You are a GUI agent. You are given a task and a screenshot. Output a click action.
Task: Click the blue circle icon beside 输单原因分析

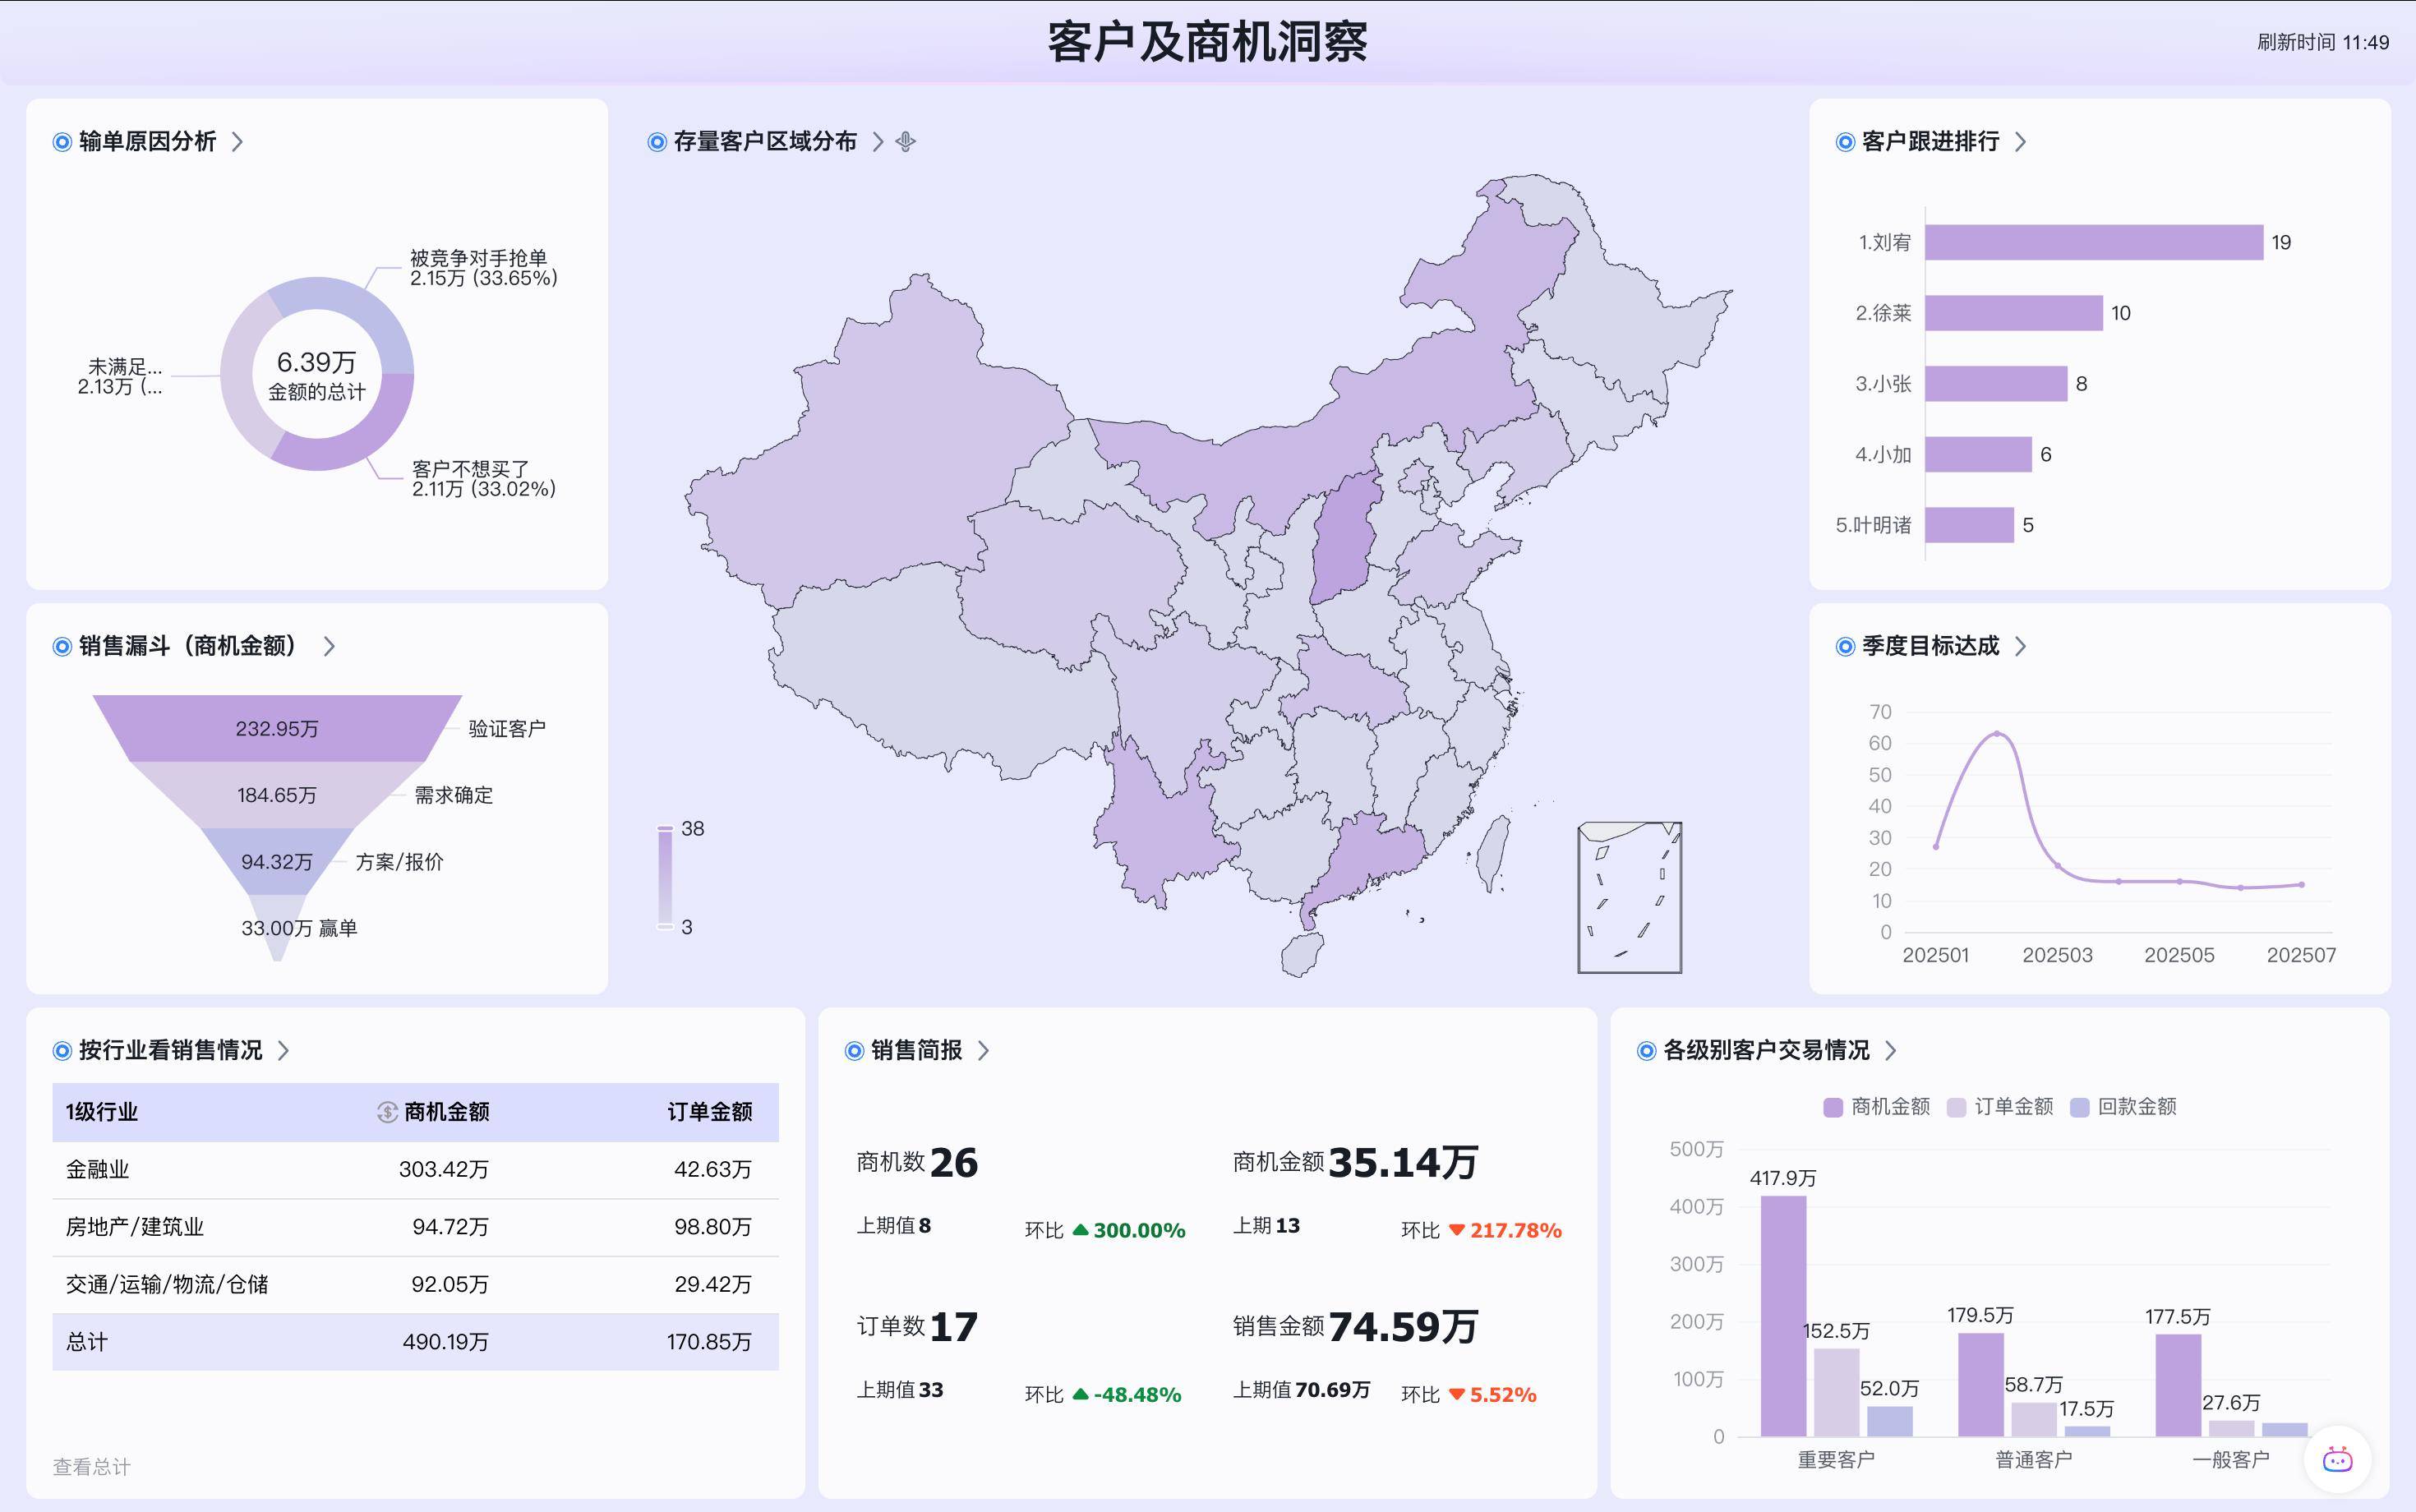tap(62, 142)
